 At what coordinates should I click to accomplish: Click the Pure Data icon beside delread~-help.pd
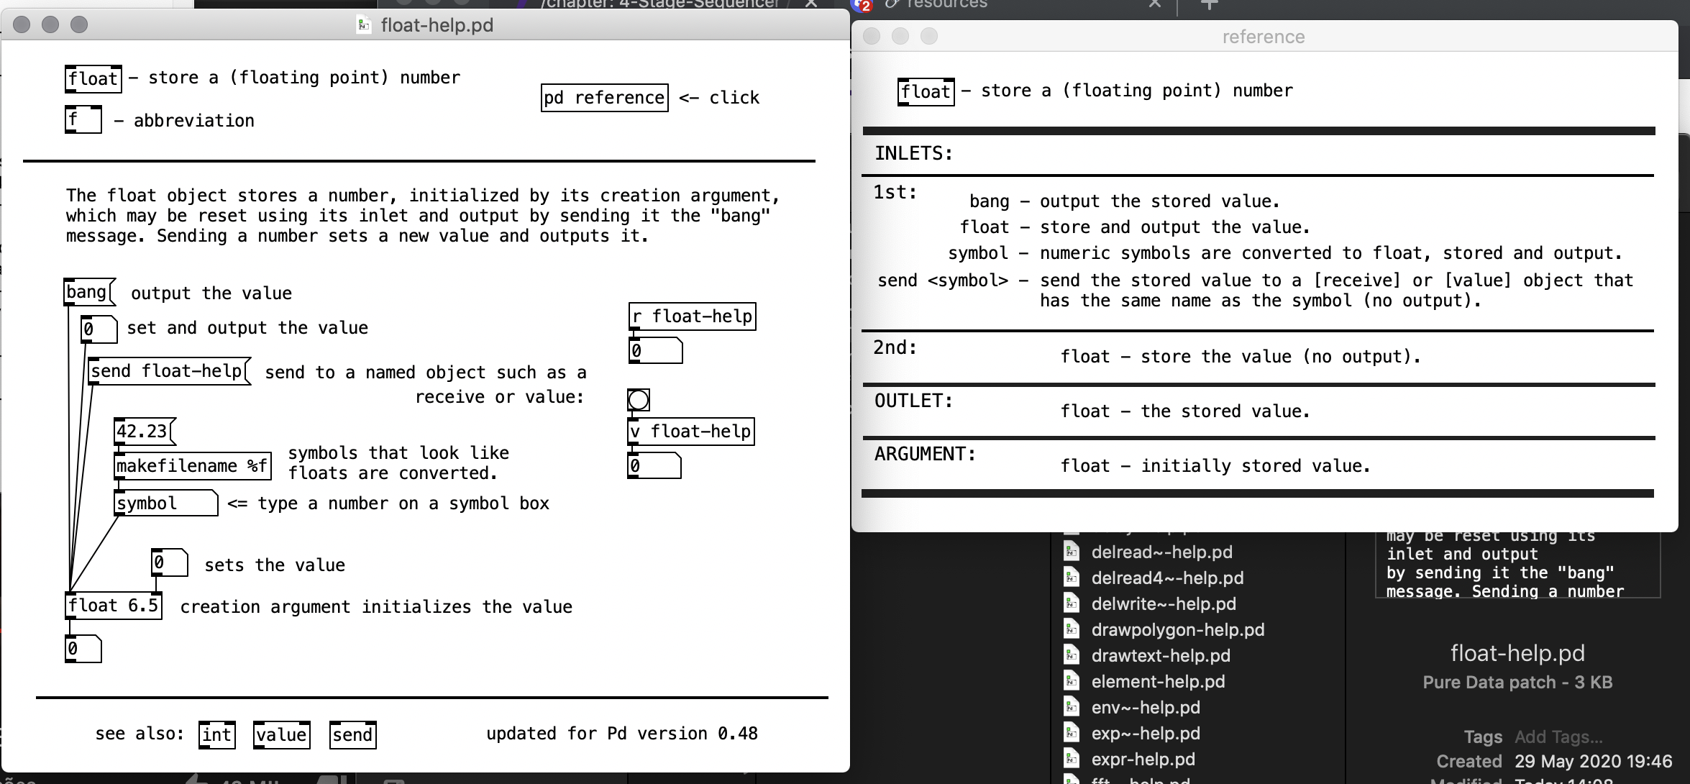coord(1072,552)
